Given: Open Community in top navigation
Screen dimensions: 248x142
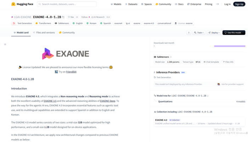Looking at the screenshot, I should [x=163, y=4].
